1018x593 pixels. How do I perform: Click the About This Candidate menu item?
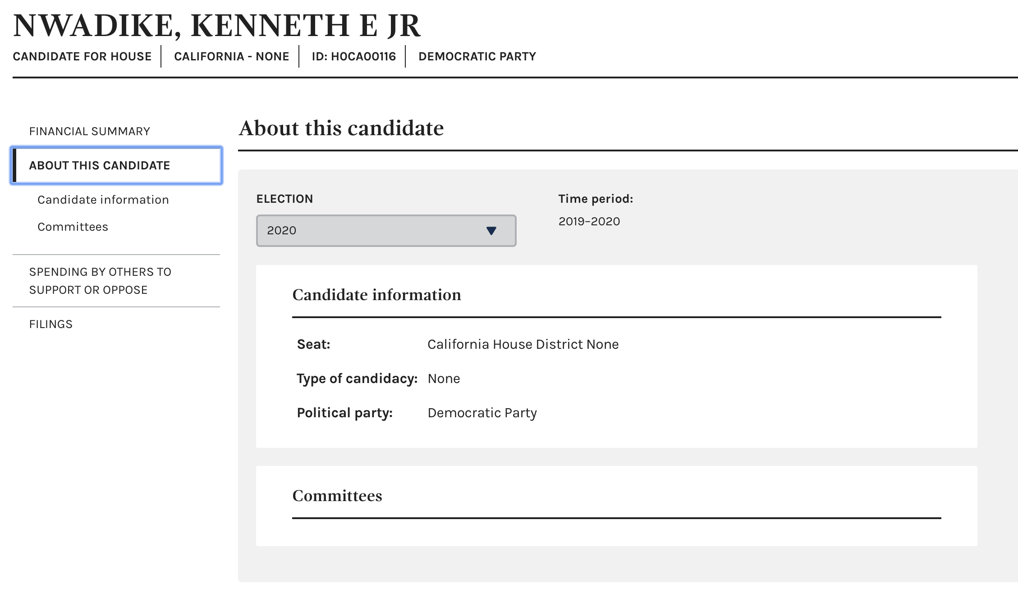point(116,165)
